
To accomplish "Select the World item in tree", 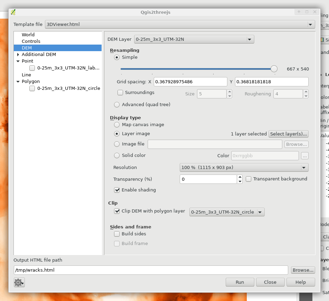I will 28,35.
